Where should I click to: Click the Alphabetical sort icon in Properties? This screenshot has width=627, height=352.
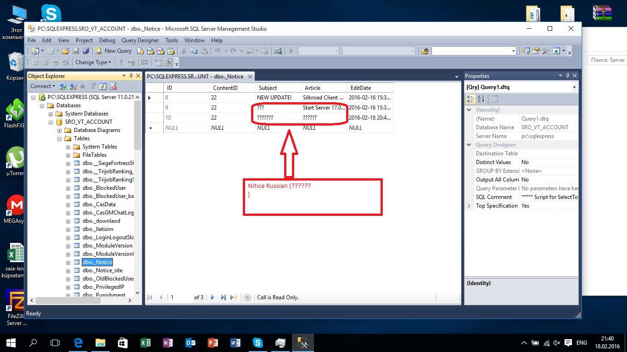[481, 99]
